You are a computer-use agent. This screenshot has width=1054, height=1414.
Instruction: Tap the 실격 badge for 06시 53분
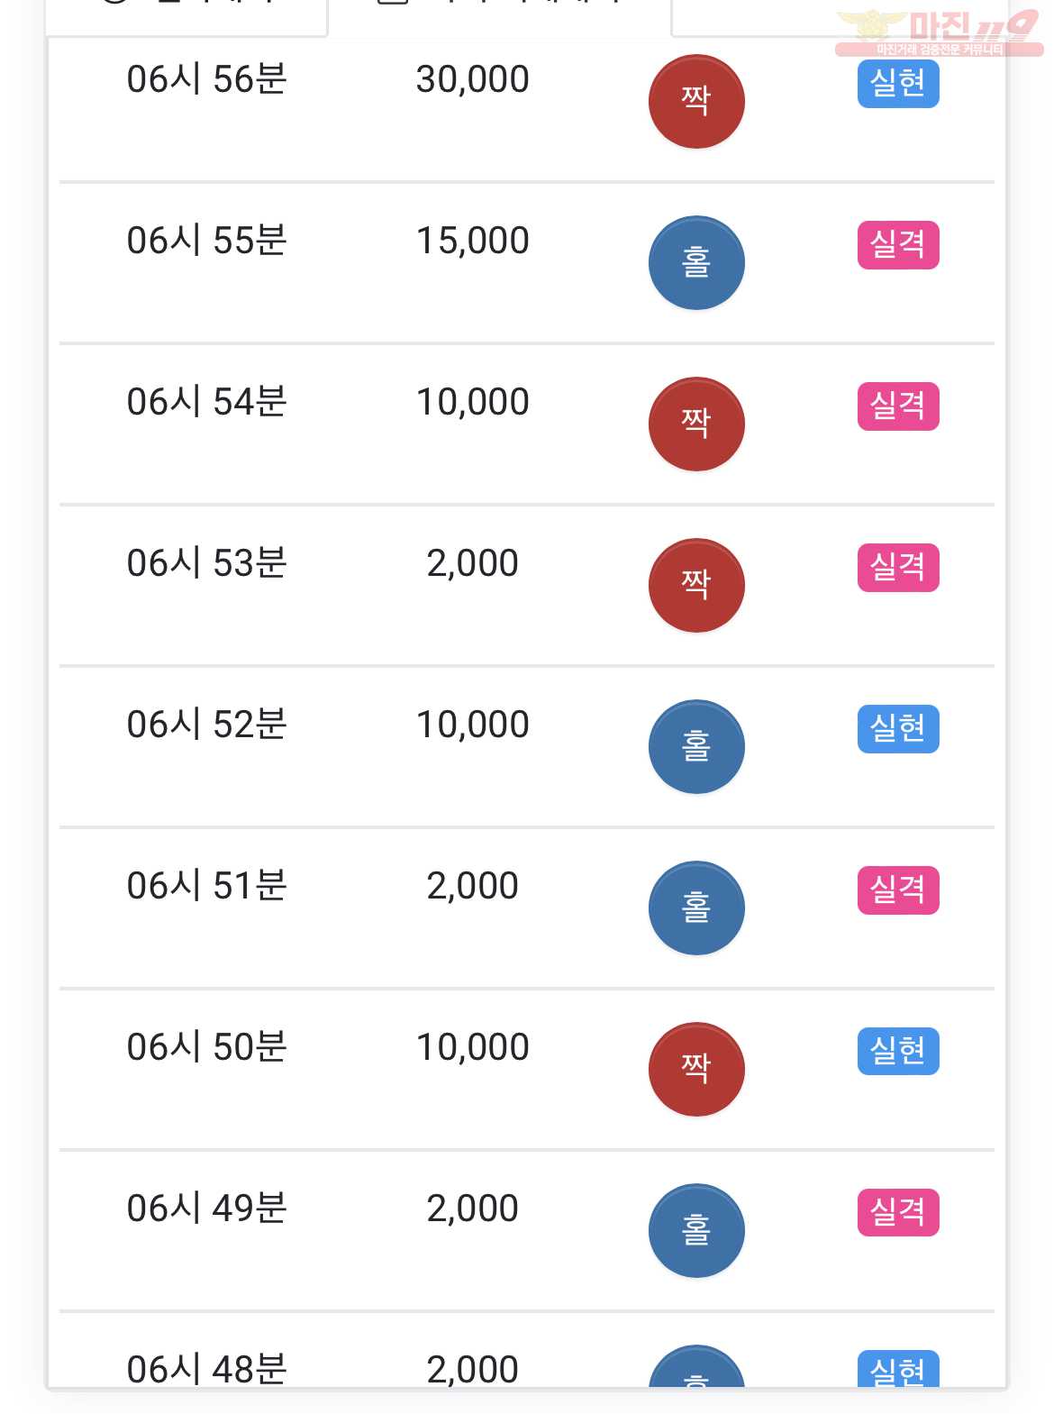[898, 568]
